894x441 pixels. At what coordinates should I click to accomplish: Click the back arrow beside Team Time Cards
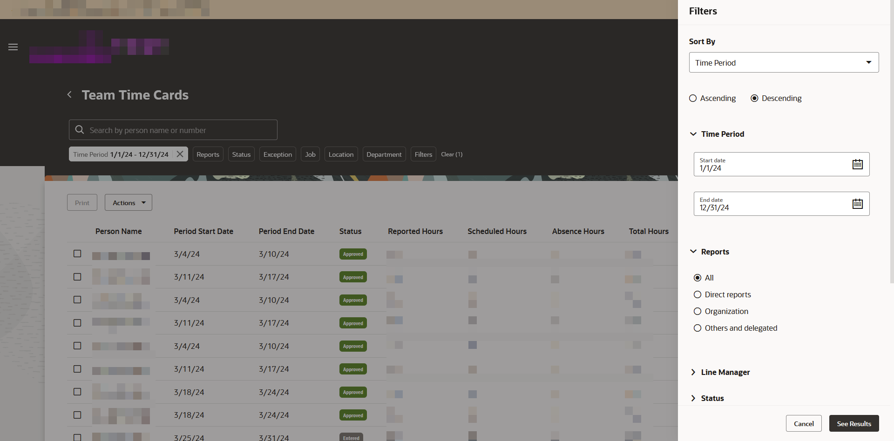point(69,94)
